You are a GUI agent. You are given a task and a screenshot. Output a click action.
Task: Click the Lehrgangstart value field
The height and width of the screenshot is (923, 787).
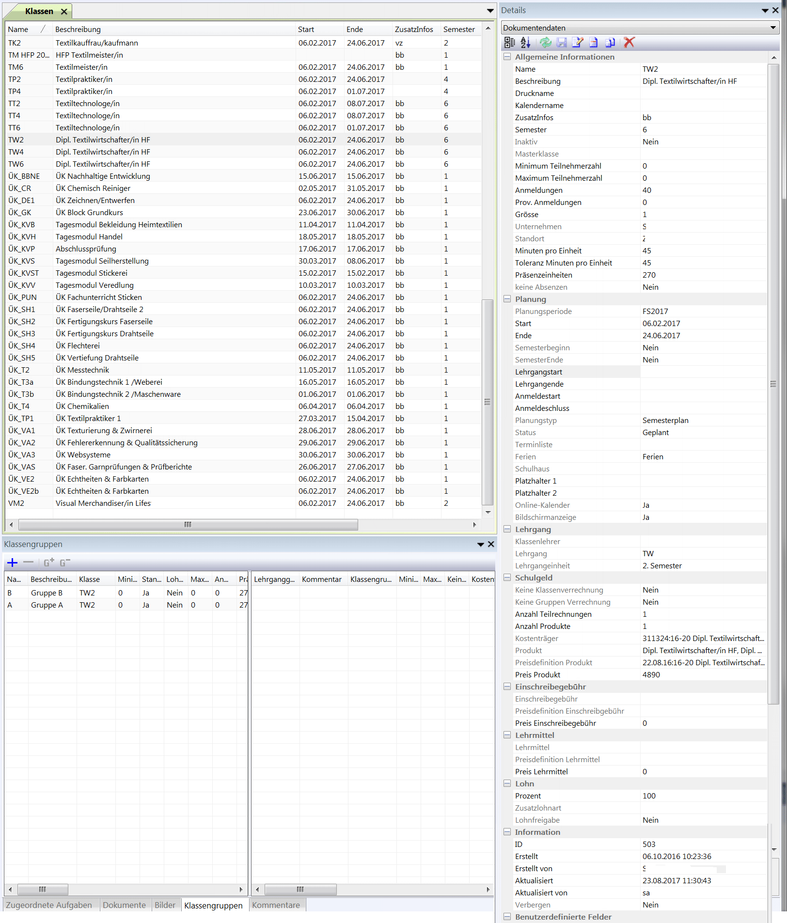[703, 372]
